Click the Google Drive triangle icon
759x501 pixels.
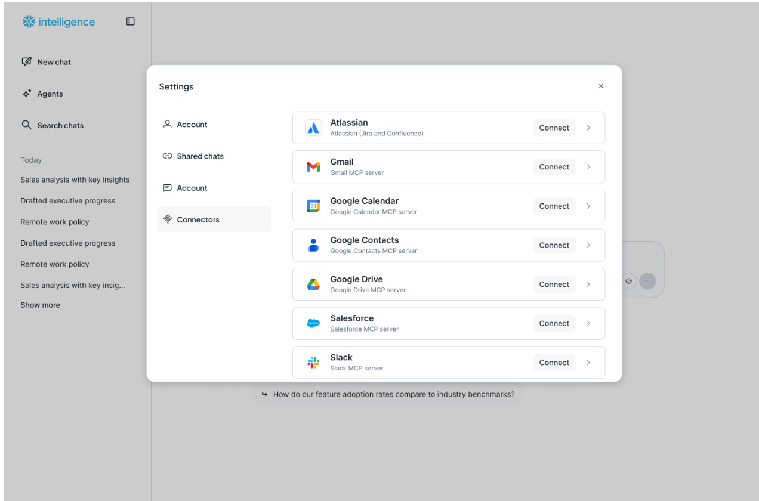tap(313, 284)
